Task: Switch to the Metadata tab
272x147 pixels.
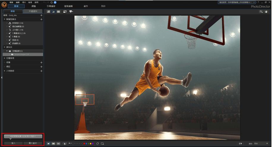Action: (x=33, y=11)
